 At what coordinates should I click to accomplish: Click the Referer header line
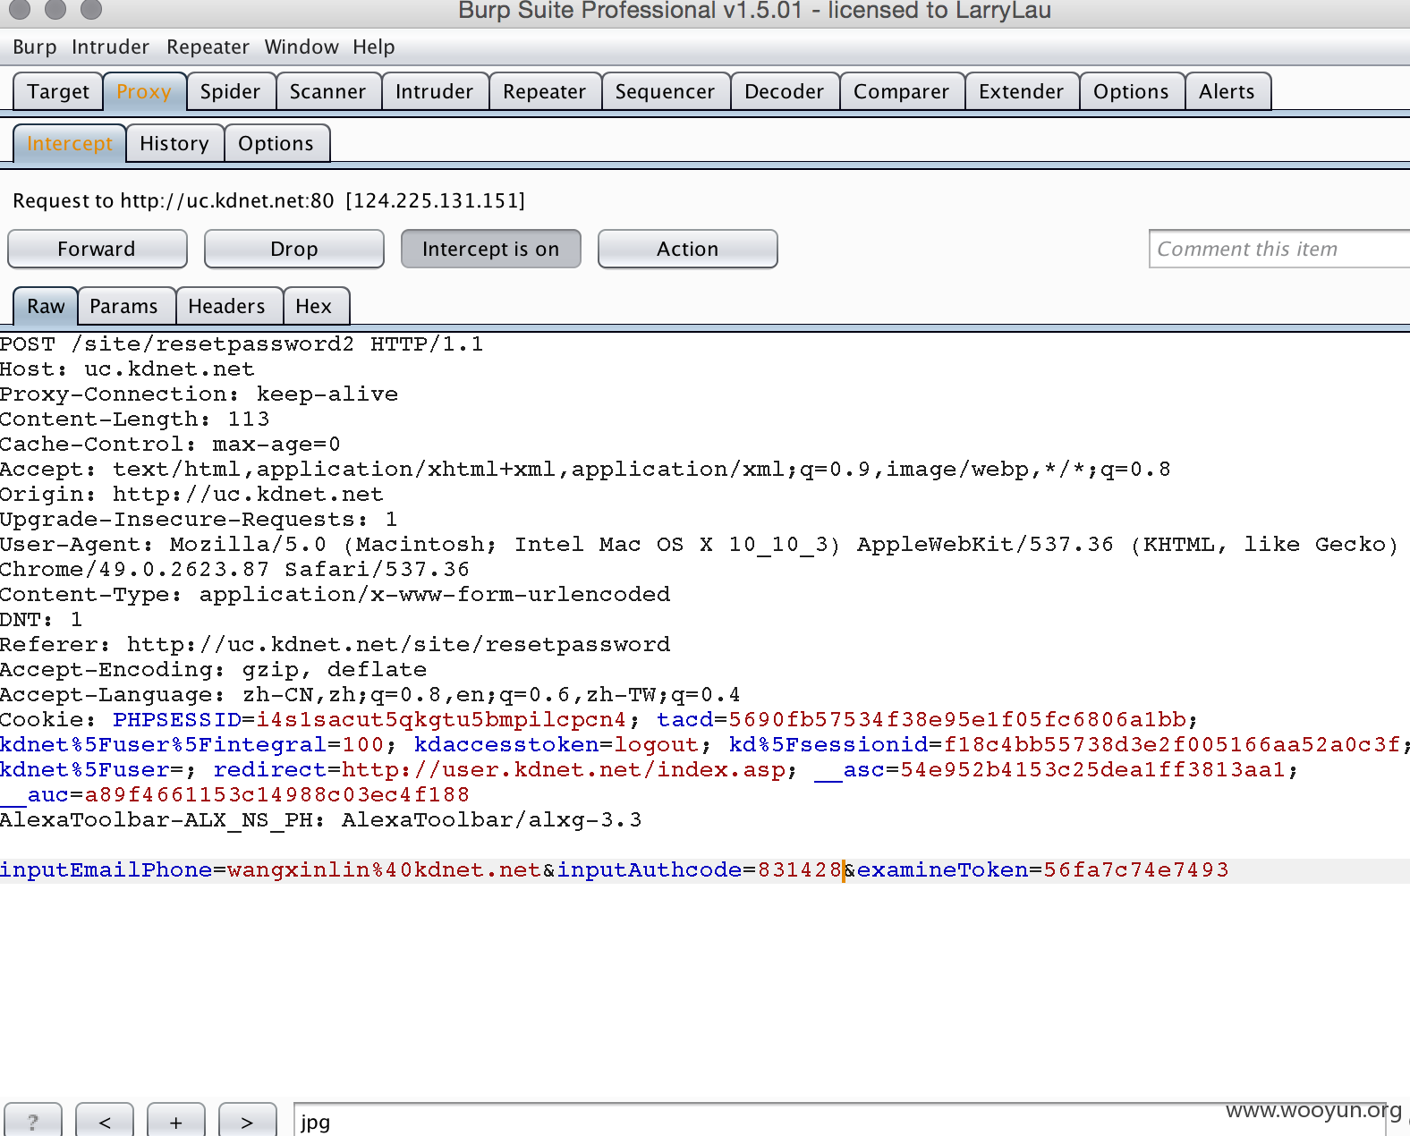point(335,645)
